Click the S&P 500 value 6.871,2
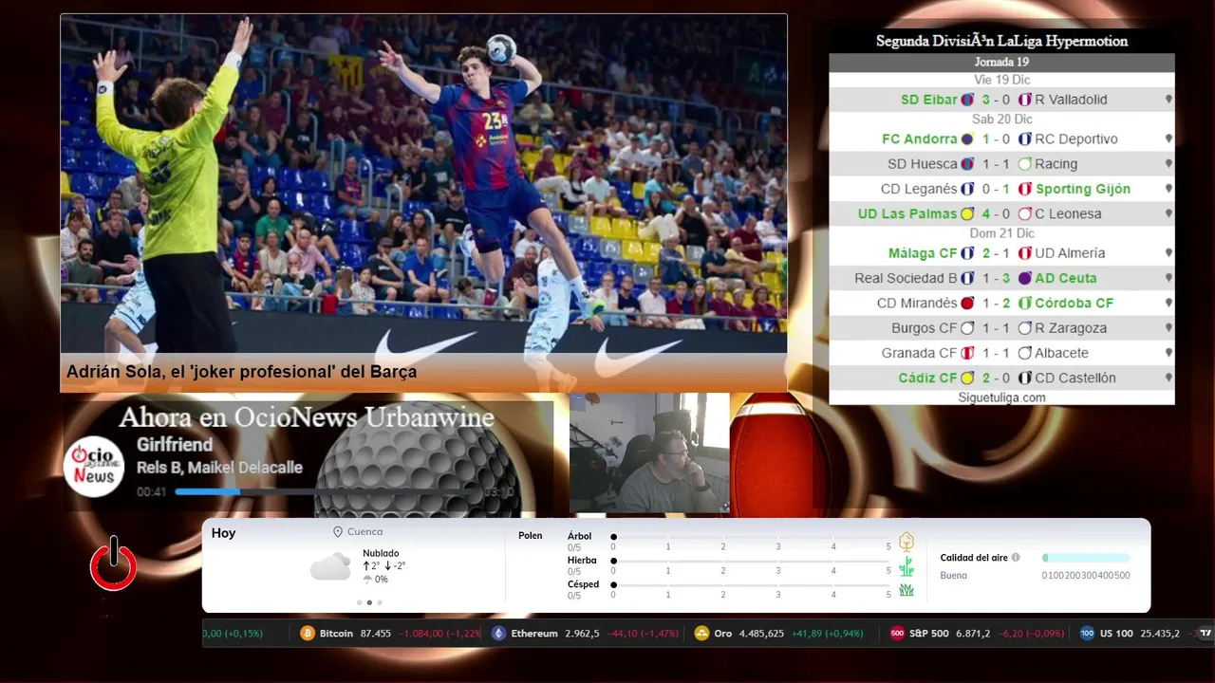Viewport: 1215px width, 683px height. click(973, 633)
